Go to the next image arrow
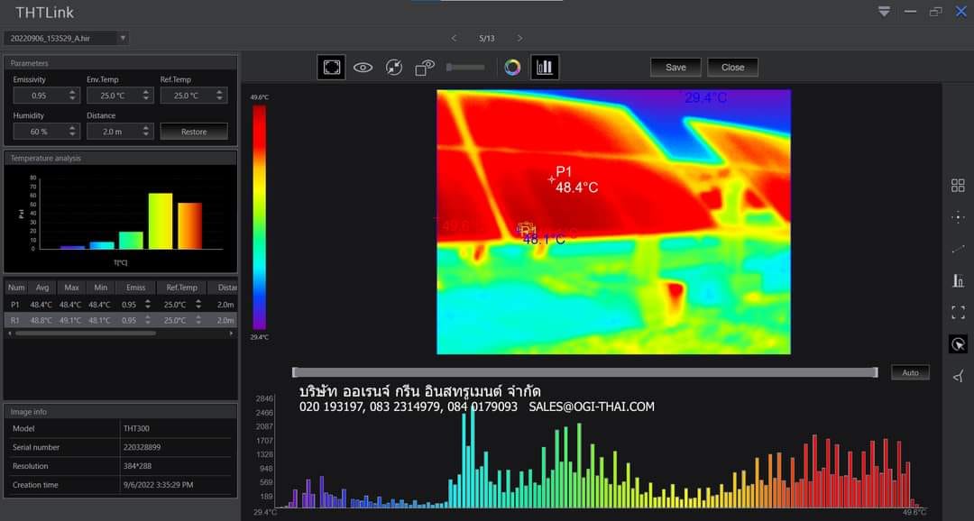Viewport: 974px width, 521px height. pyautogui.click(x=519, y=38)
